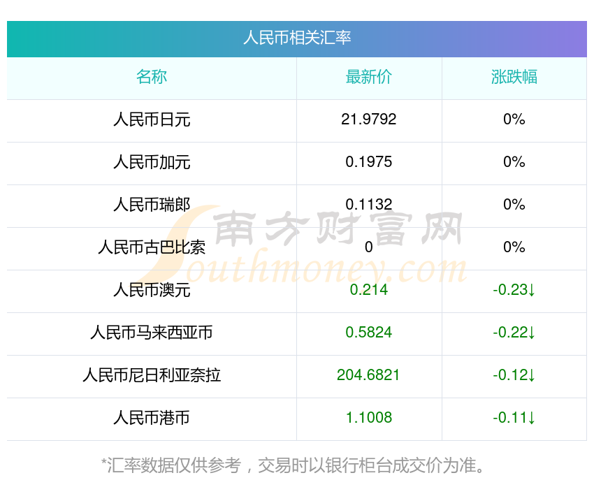Click the 0.1975 price value
Image resolution: width=594 pixels, height=487 pixels.
tap(369, 162)
